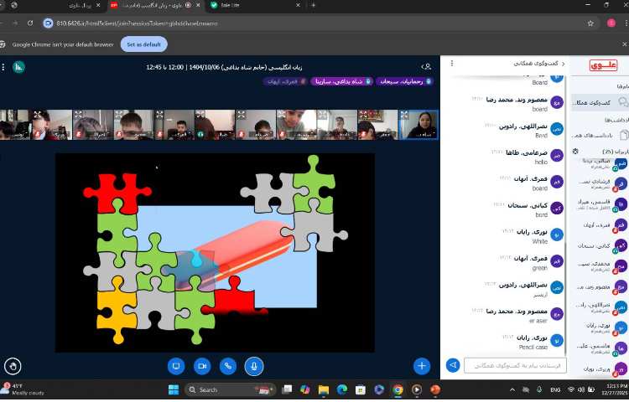Screen dimensions: 629x402
Task: Open the users settings gear icon
Action: (x=575, y=152)
